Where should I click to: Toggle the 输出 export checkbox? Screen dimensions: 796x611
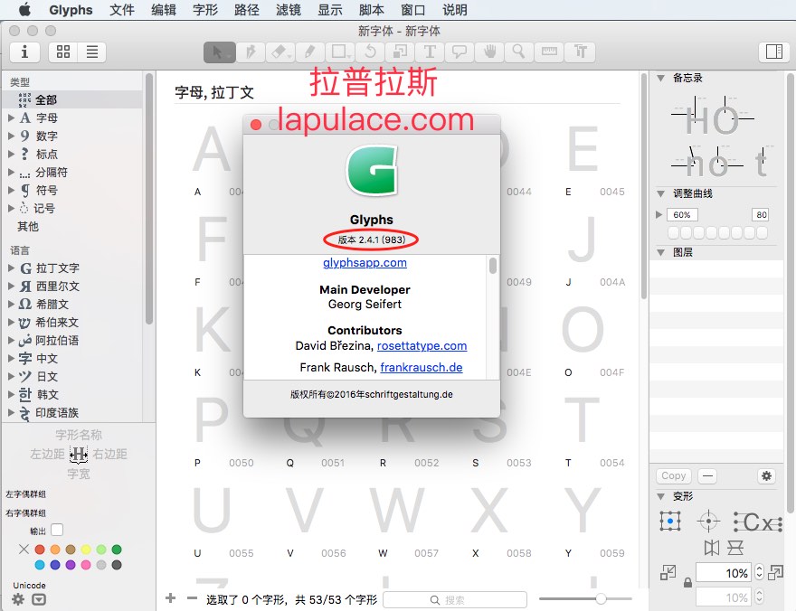pyautogui.click(x=57, y=530)
